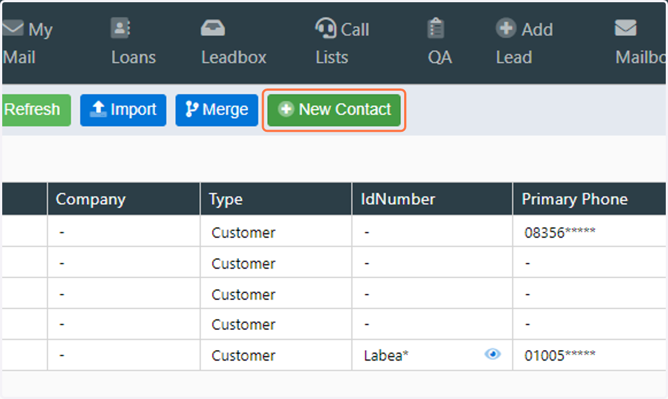
Task: Click the Refresh button
Action: 36,110
